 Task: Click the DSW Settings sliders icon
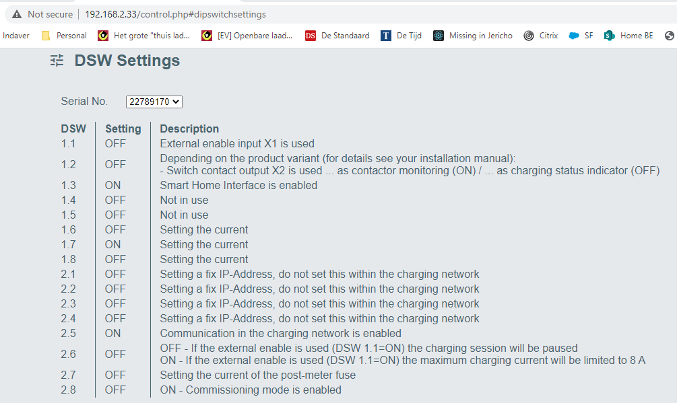coord(57,61)
